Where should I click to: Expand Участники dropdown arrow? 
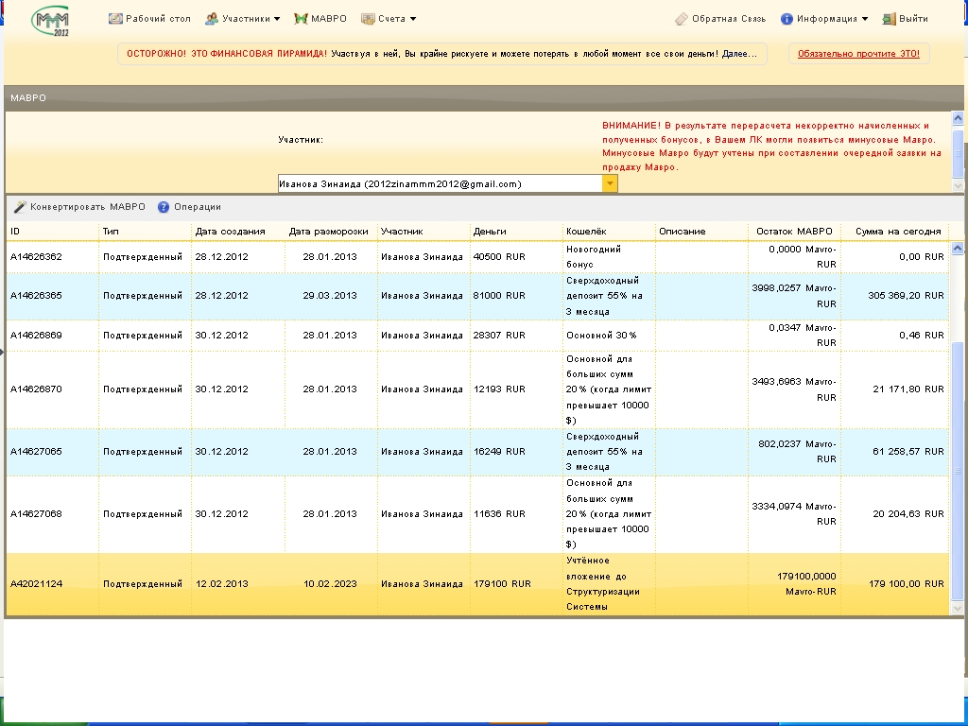277,19
